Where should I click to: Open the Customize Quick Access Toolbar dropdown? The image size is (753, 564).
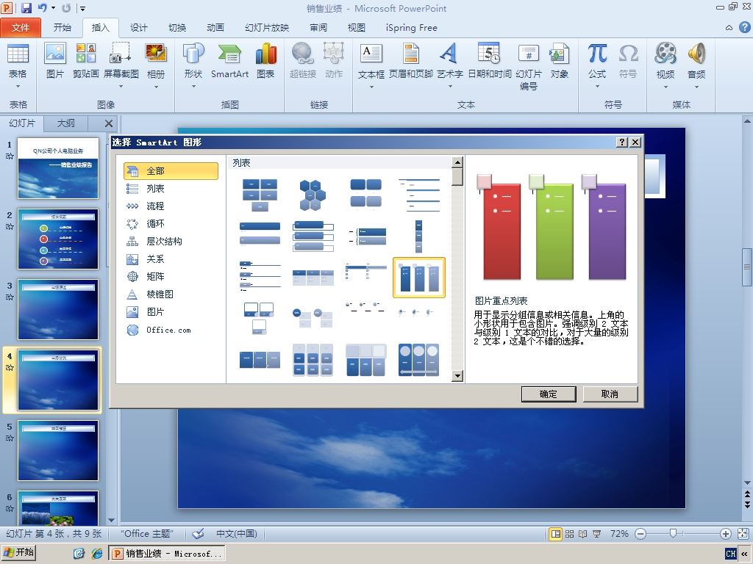82,8
